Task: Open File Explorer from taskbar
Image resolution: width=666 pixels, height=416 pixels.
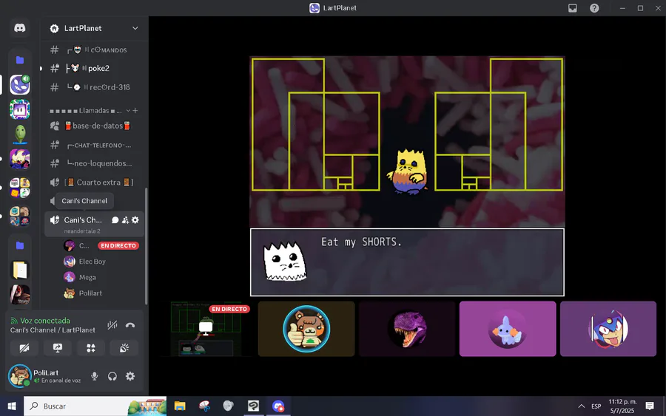Action: pos(180,406)
